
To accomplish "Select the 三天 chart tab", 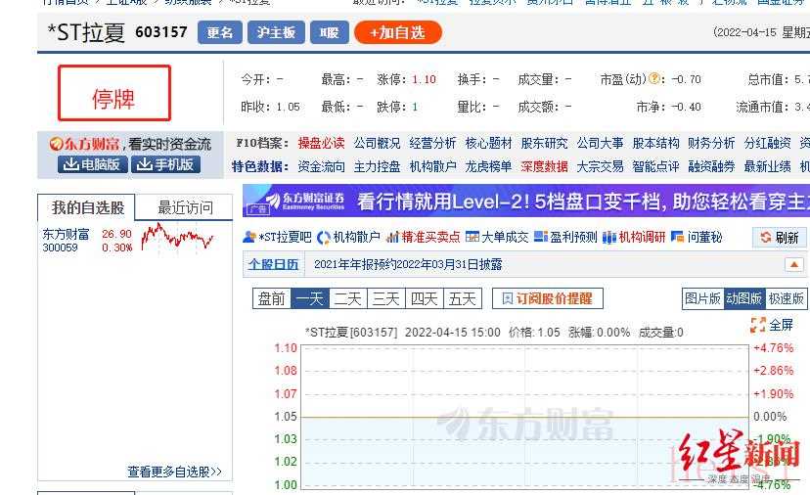I will (x=386, y=298).
